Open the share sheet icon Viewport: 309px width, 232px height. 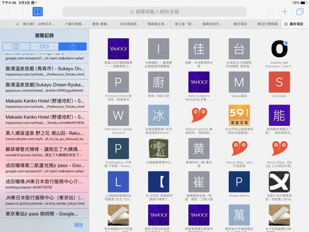pos(270,12)
